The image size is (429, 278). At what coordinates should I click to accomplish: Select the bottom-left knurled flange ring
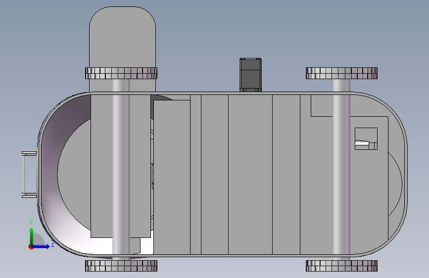point(121,266)
